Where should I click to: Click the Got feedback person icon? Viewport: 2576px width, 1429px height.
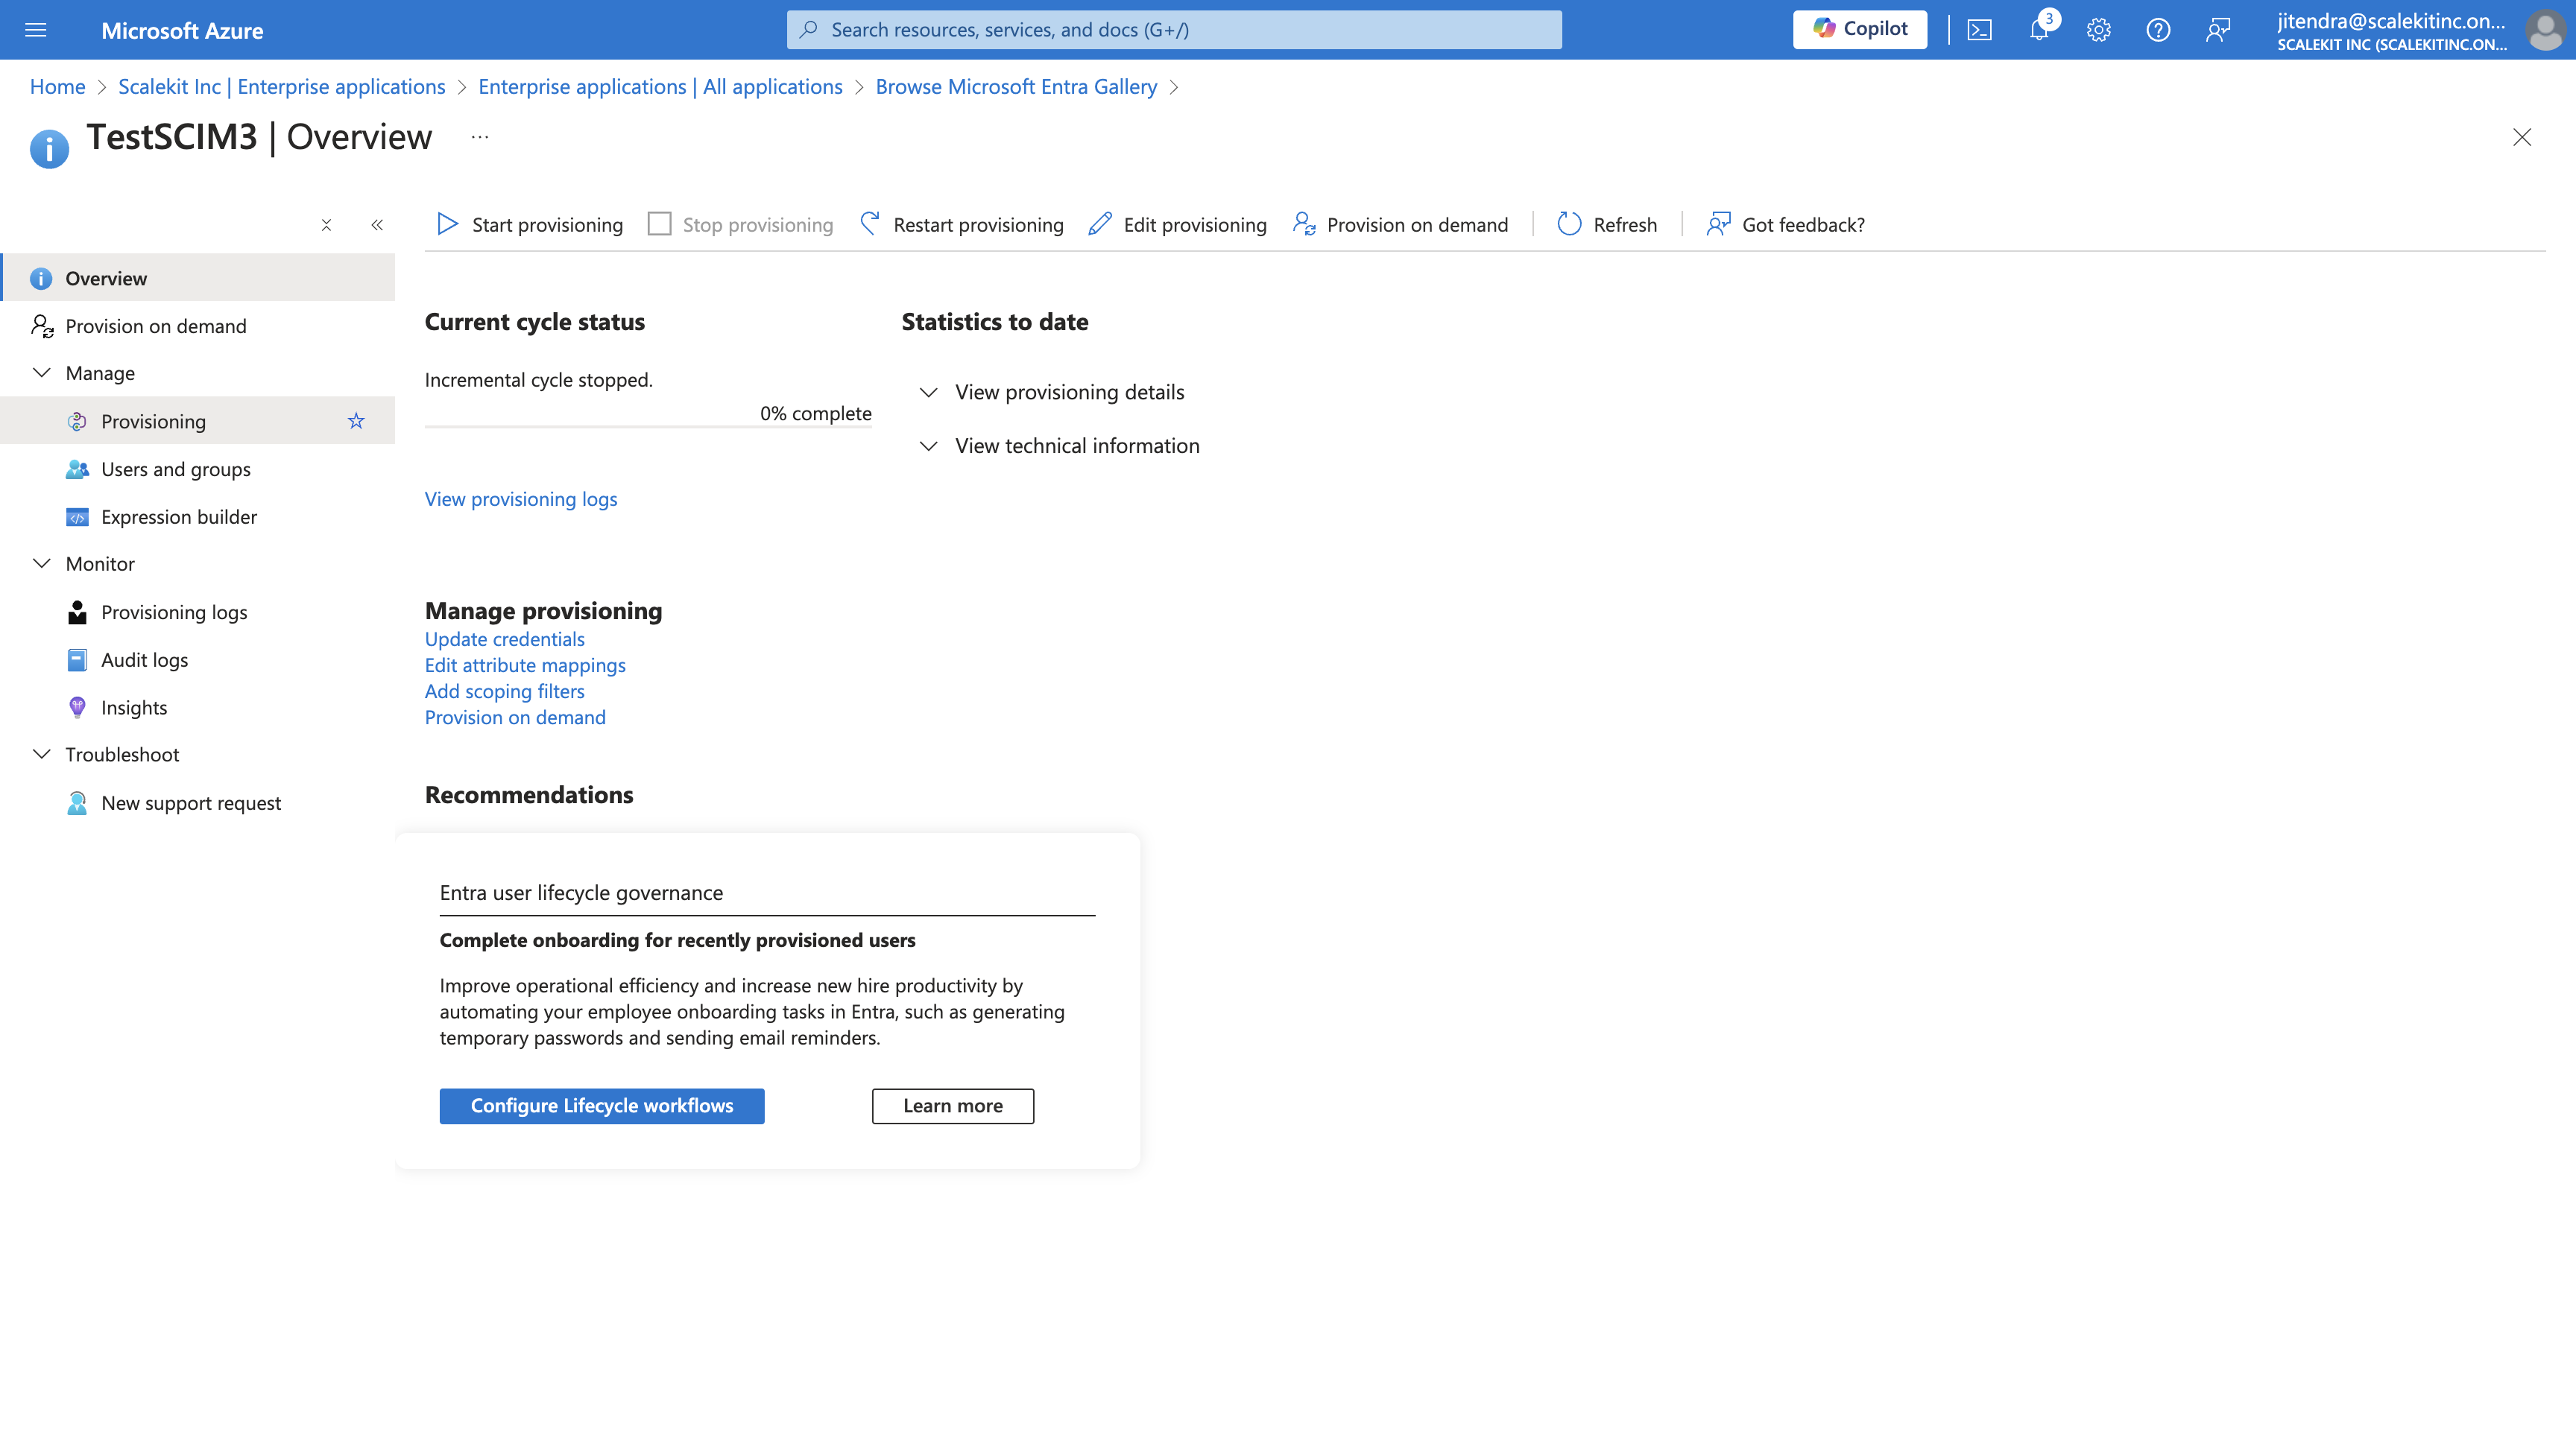[1718, 224]
